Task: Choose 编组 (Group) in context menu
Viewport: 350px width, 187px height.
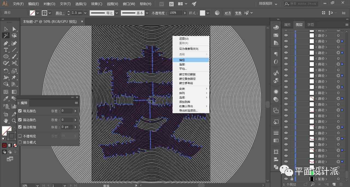Action: pos(191,60)
